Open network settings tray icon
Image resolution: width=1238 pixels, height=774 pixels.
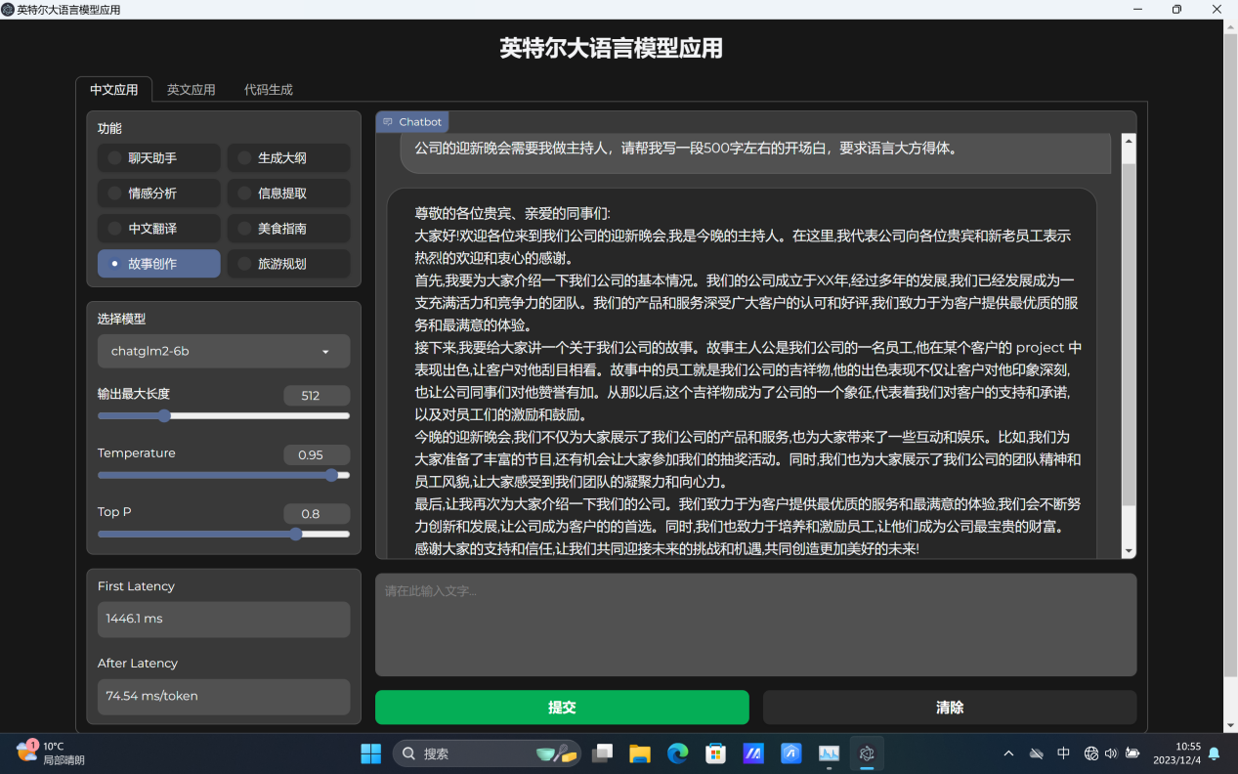point(1091,753)
